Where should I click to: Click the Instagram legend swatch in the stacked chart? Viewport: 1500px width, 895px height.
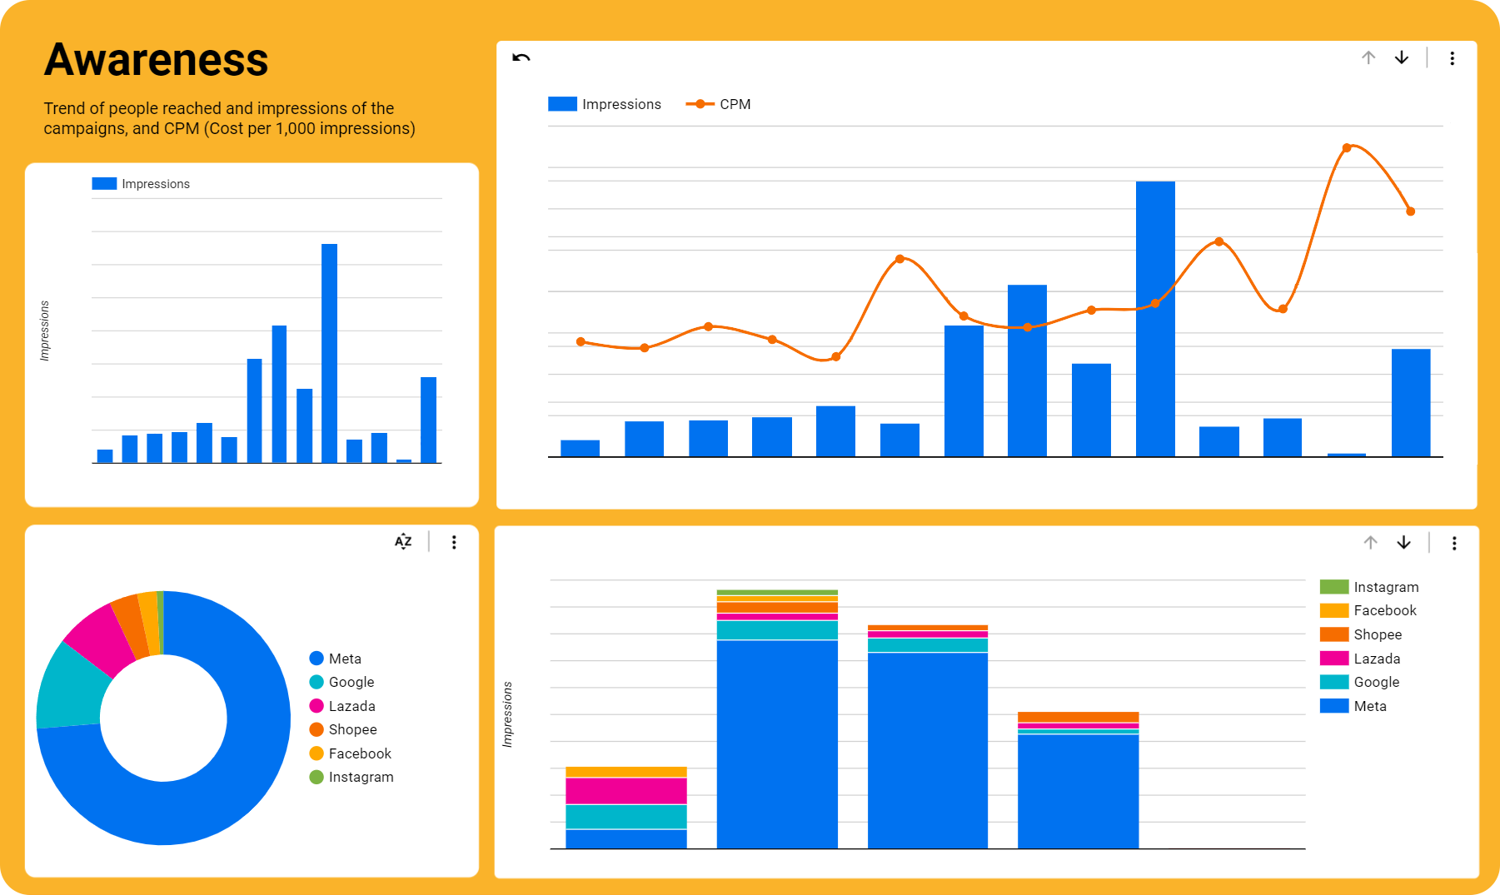1334,587
